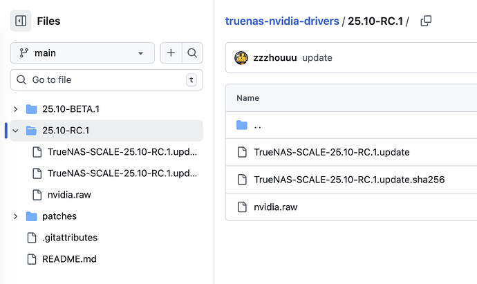
Task: Click zzzhouuu's avatar image
Action: pos(241,57)
